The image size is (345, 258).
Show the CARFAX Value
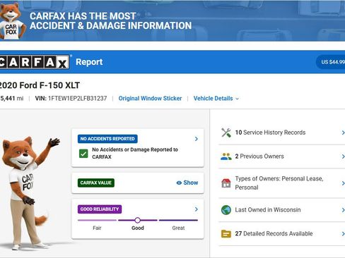(x=187, y=183)
